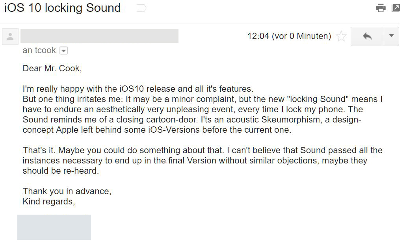Image resolution: width=407 pixels, height=243 pixels.
Task: Open the email in a new window
Action: [396, 8]
